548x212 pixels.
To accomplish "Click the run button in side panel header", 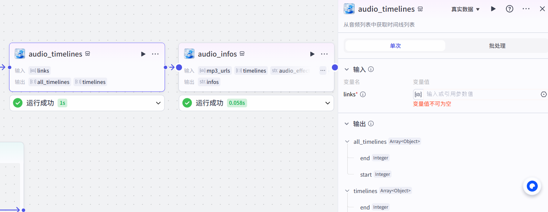I will click(x=493, y=9).
